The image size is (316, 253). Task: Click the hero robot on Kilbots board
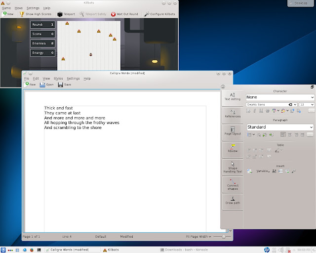[x=91, y=54]
